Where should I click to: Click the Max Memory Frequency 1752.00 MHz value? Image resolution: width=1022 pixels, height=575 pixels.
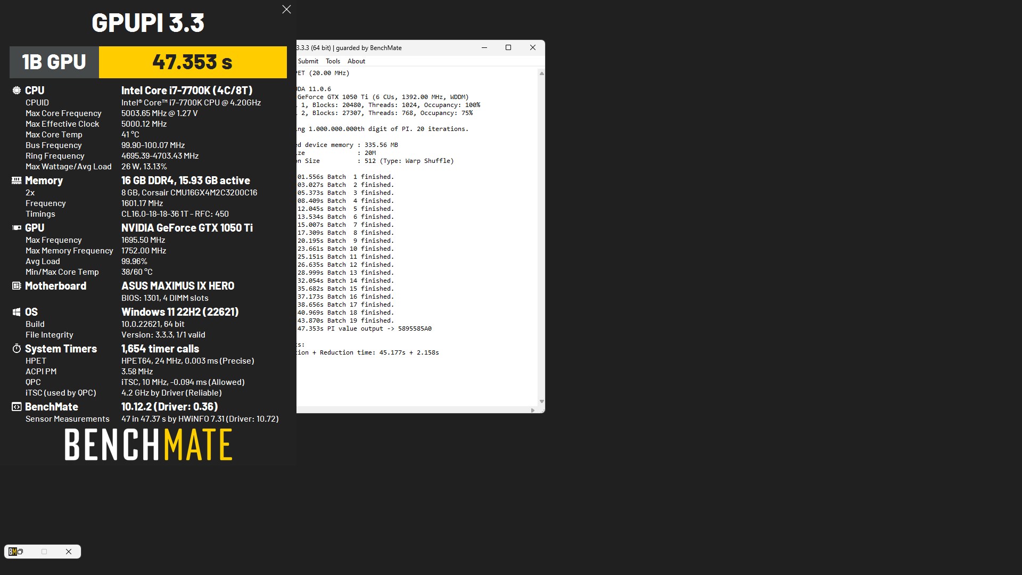point(144,251)
